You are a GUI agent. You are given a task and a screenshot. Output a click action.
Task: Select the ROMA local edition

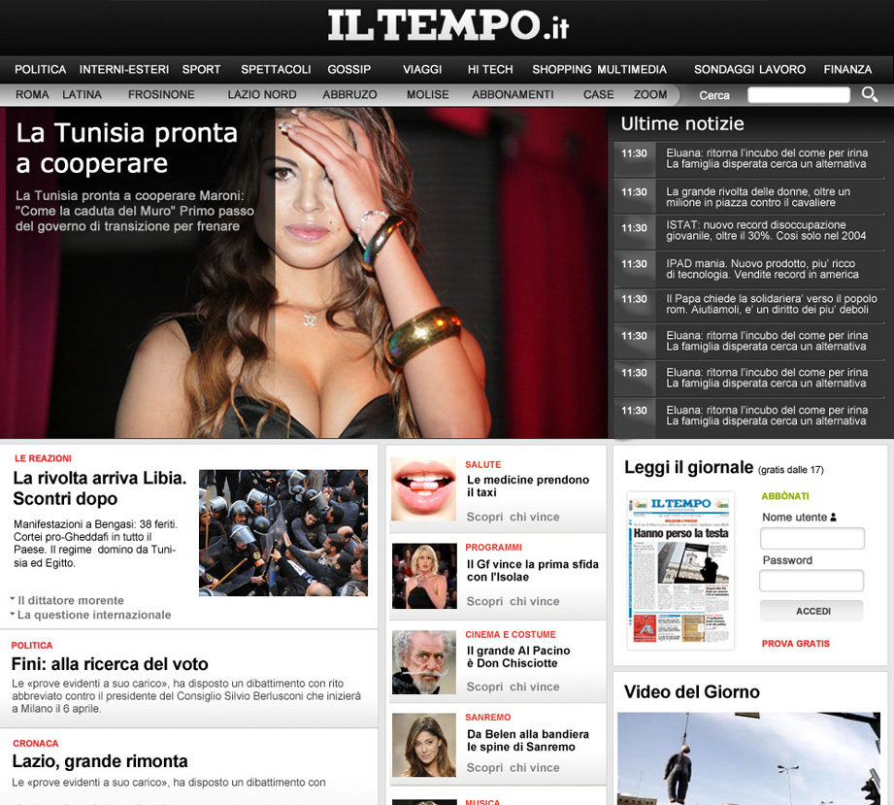pos(32,95)
